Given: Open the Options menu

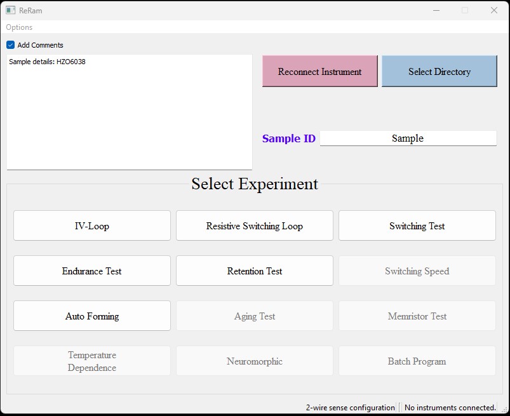Looking at the screenshot, I should tap(19, 27).
